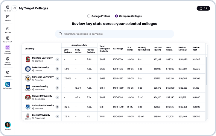Remove Duke University from the list

click(x=57, y=69)
